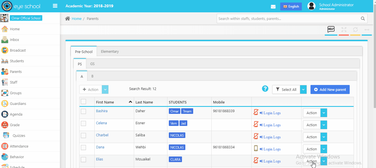Click the Omar Official School label
The width and height of the screenshot is (376, 168).
pos(26,18)
